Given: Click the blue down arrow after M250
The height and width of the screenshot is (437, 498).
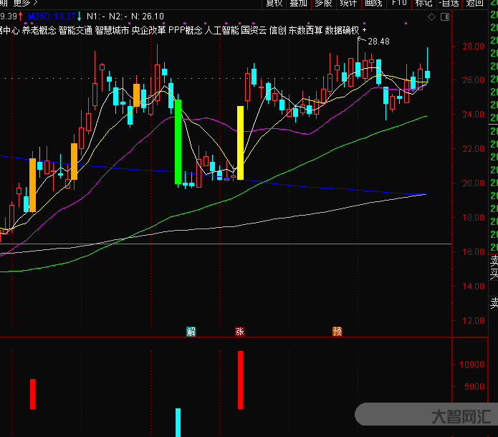Looking at the screenshot, I should [x=79, y=16].
